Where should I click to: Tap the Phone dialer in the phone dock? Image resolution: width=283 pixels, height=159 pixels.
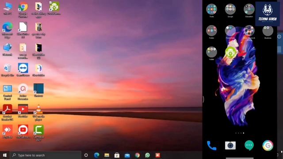pyautogui.click(x=211, y=145)
